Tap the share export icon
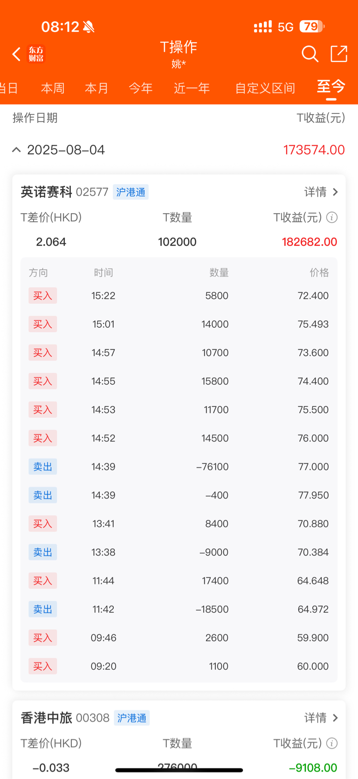 (339, 54)
